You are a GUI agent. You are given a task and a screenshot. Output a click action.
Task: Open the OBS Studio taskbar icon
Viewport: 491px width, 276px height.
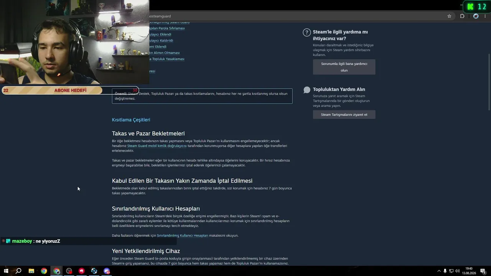tap(69, 271)
